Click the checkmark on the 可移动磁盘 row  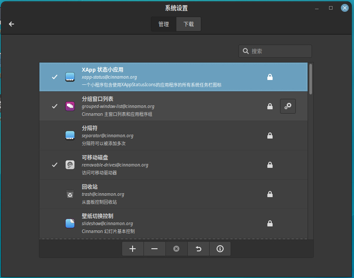point(55,165)
